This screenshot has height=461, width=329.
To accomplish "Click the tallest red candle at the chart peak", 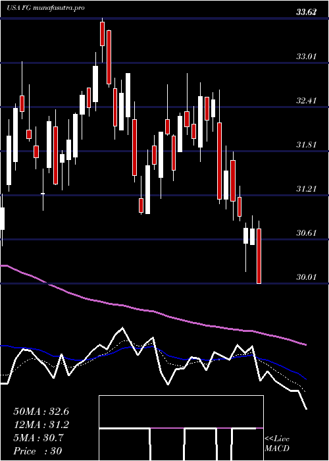I will (109, 57).
